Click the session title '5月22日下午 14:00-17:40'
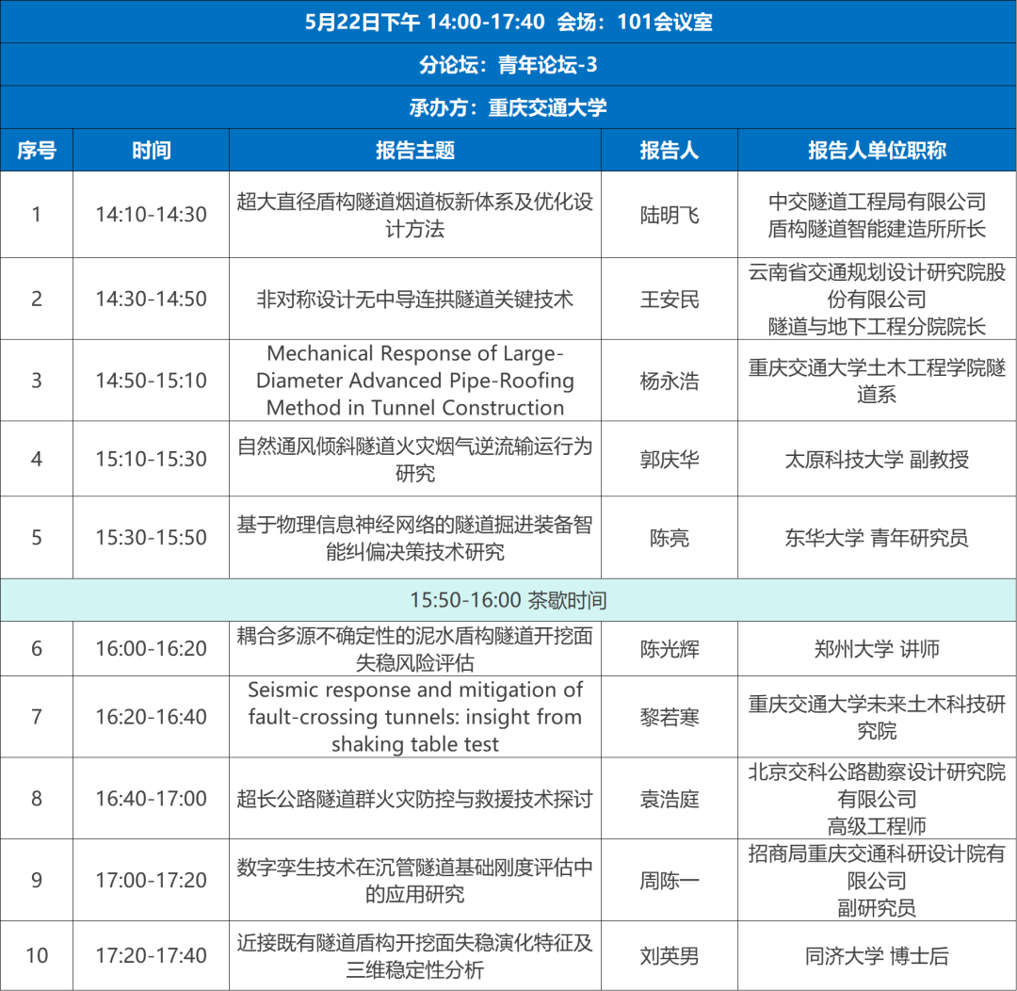This screenshot has width=1017, height=991. tap(425, 22)
